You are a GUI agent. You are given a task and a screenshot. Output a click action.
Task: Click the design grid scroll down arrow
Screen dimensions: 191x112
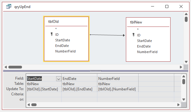click(x=184, y=100)
